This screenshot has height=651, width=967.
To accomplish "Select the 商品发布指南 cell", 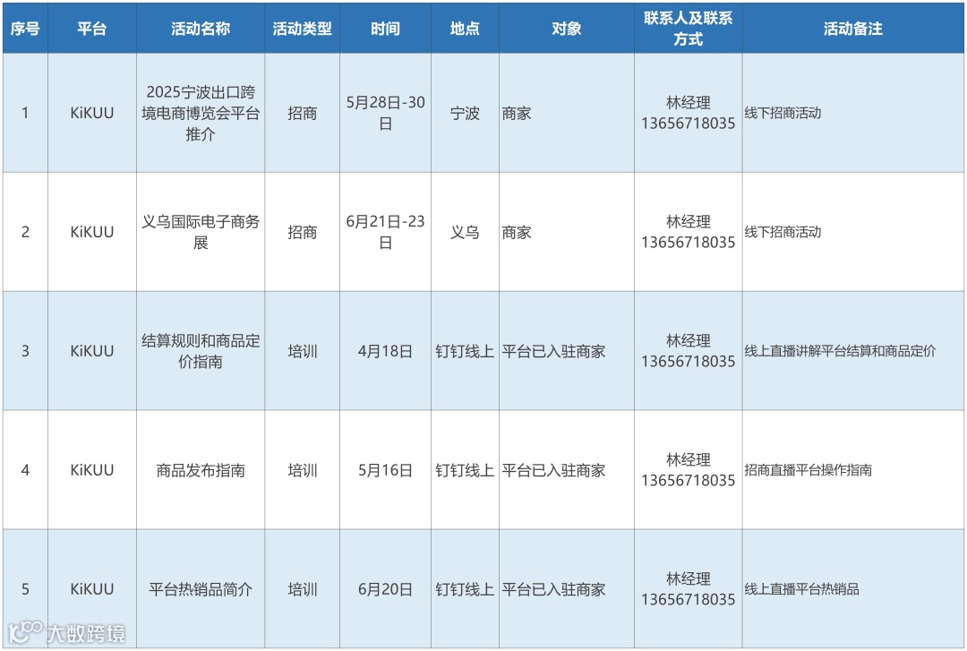I will (201, 470).
